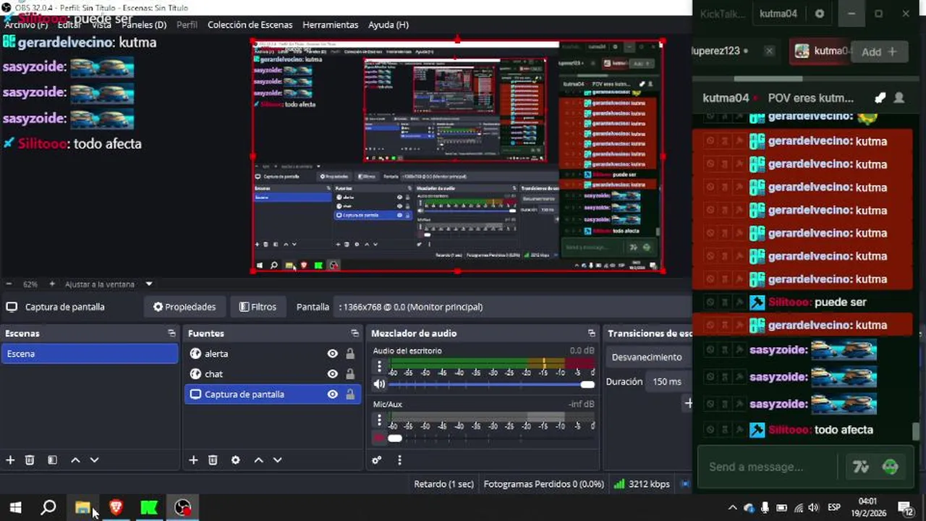The image size is (926, 521).
Task: Open audio mixer three-dot menu at bottom
Action: click(x=399, y=460)
